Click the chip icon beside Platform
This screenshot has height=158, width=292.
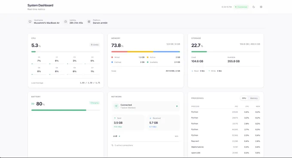pyautogui.click(x=89, y=22)
